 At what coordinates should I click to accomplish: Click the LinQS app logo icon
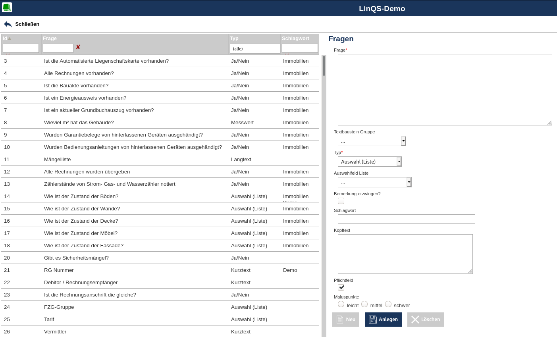click(7, 8)
